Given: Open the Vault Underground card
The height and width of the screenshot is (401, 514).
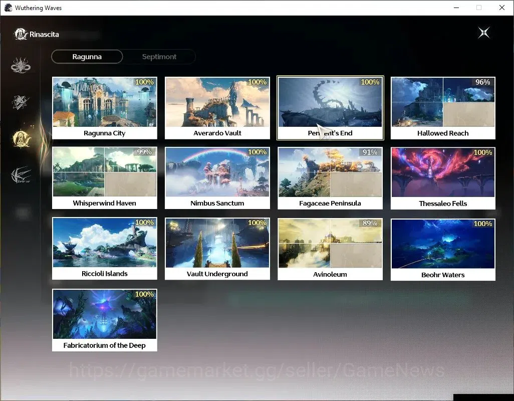Looking at the screenshot, I should (217, 249).
